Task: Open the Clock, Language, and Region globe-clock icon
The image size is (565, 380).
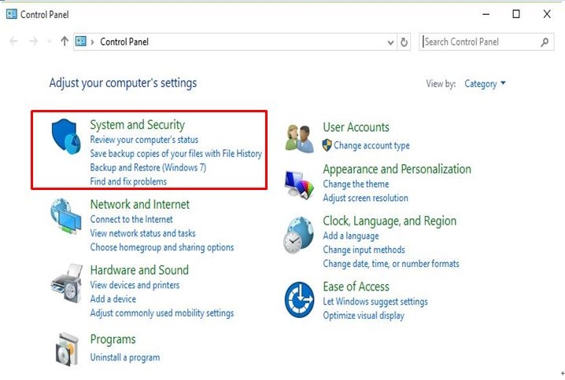Action: (x=298, y=235)
